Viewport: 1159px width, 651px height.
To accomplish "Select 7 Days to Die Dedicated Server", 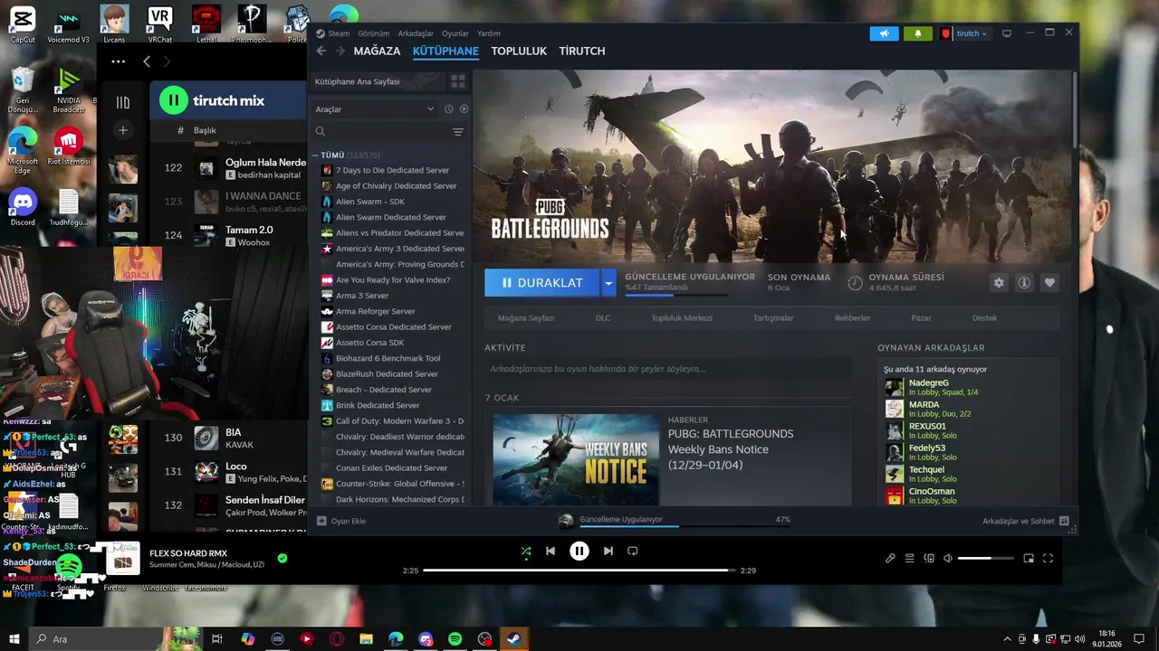I will pyautogui.click(x=393, y=170).
